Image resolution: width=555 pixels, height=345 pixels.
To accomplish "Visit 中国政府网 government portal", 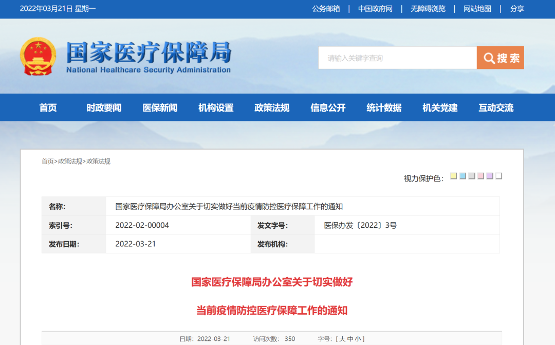I will tap(376, 9).
